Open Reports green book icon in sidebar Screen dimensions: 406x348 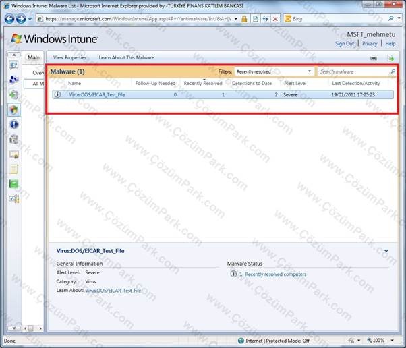click(x=13, y=184)
